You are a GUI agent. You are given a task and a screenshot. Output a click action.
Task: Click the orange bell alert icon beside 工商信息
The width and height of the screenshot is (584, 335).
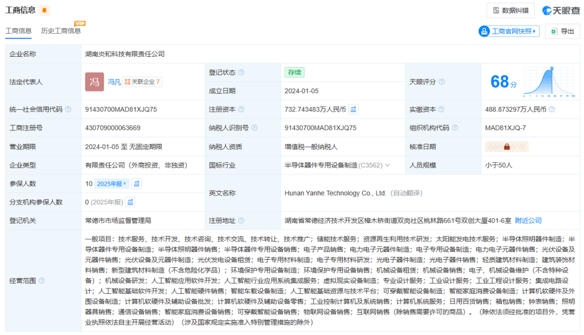click(x=44, y=10)
